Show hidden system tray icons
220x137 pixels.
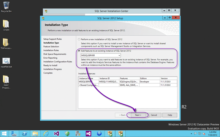point(191,134)
